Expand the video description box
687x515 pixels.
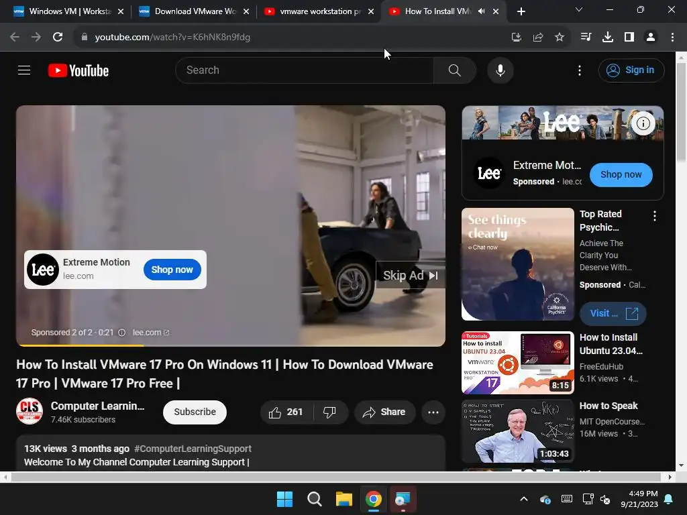point(231,453)
